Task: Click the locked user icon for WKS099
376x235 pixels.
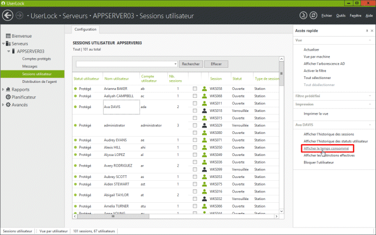Action: tap(204, 169)
